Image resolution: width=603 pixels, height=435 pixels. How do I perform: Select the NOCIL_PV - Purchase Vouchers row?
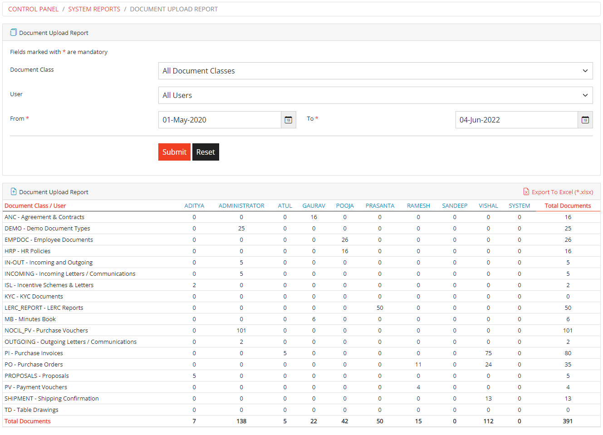point(46,330)
